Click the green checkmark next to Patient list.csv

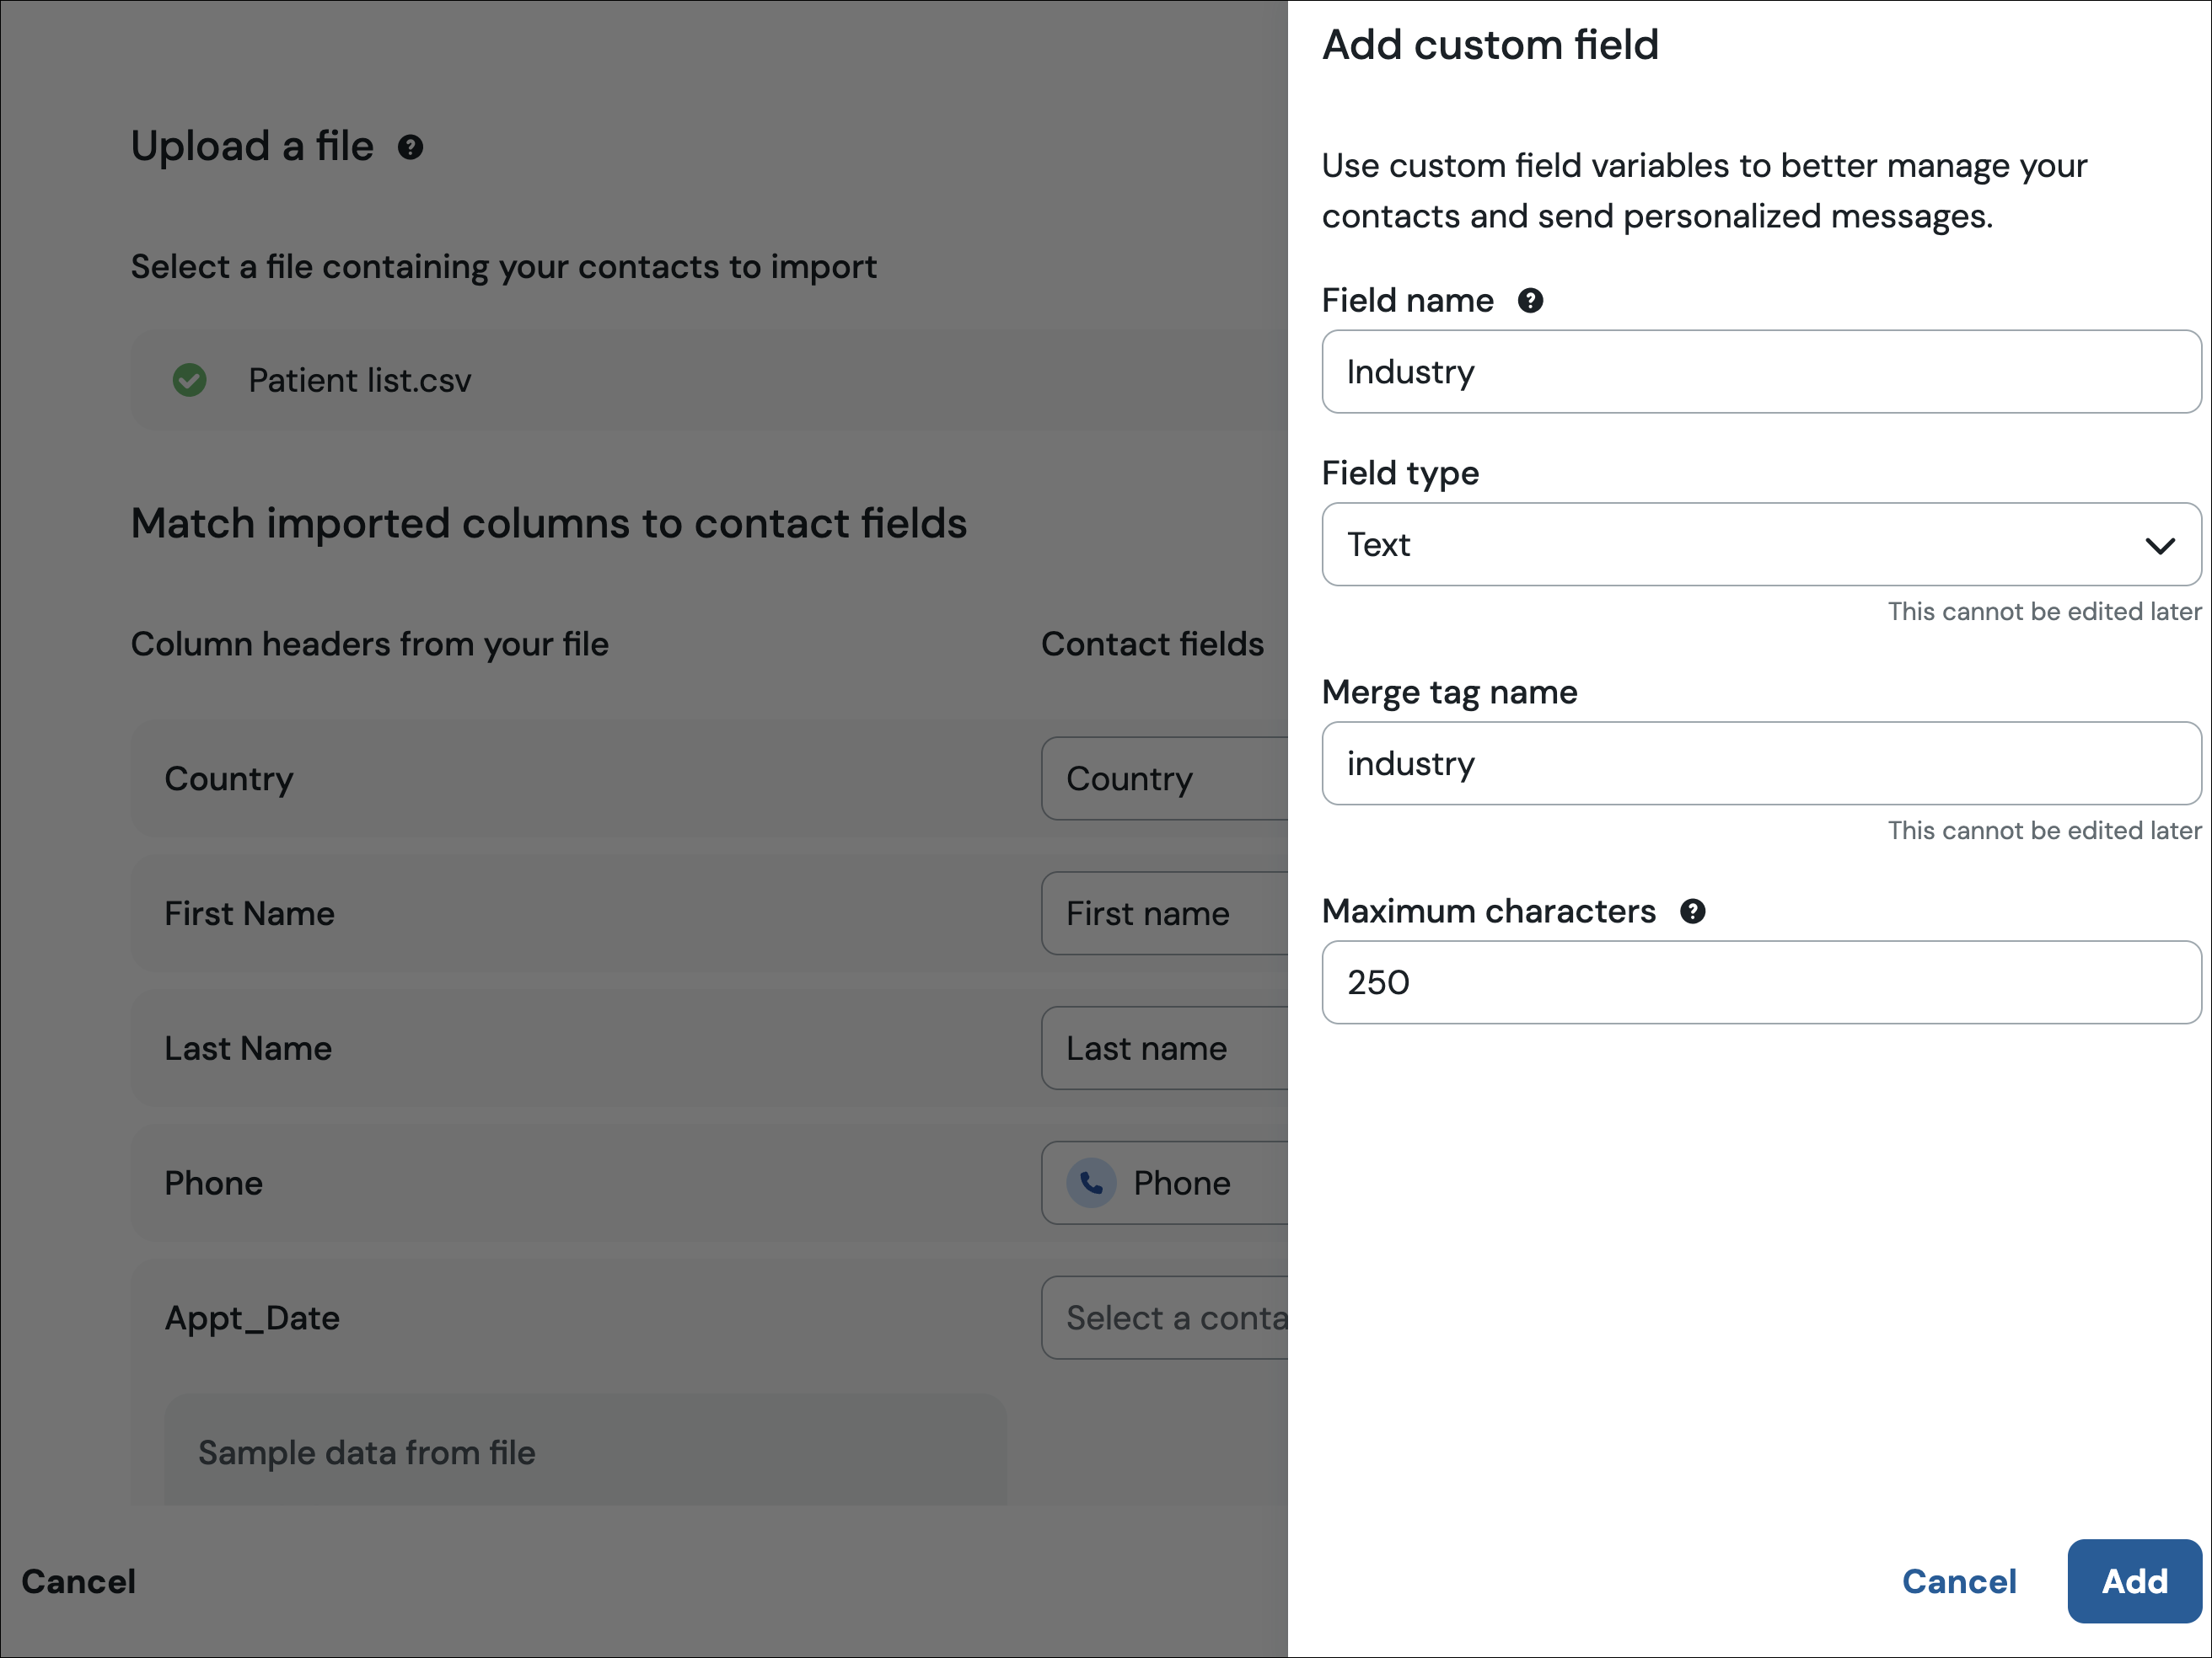click(190, 381)
